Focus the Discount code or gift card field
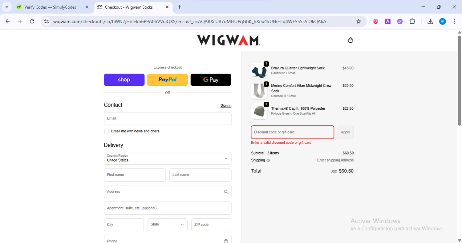 (x=292, y=132)
